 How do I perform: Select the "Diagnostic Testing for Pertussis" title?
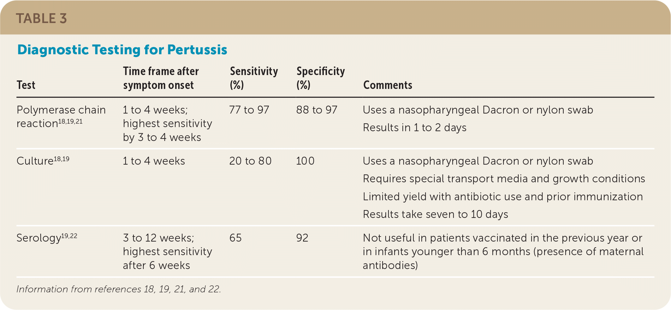tap(122, 50)
